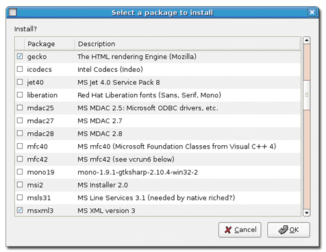326x252 pixels.
Task: Tick the mfc42 checkbox
Action: [x=20, y=159]
